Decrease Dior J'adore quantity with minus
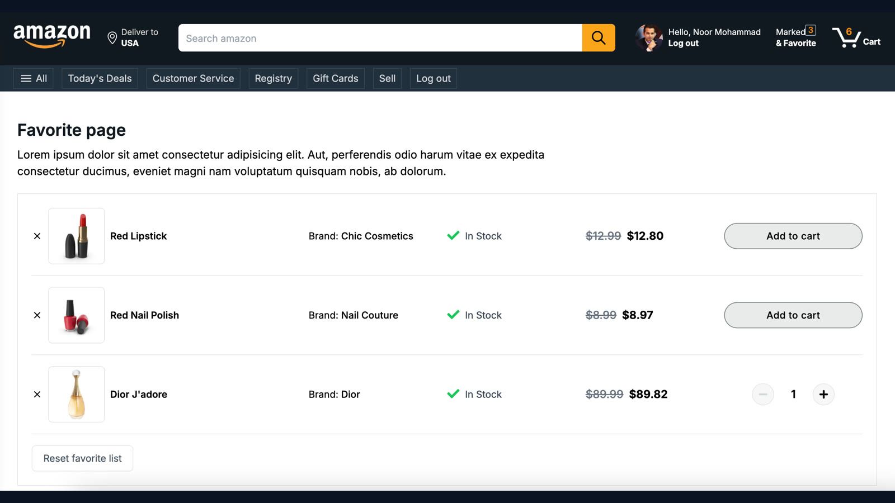The width and height of the screenshot is (895, 503). 763,395
